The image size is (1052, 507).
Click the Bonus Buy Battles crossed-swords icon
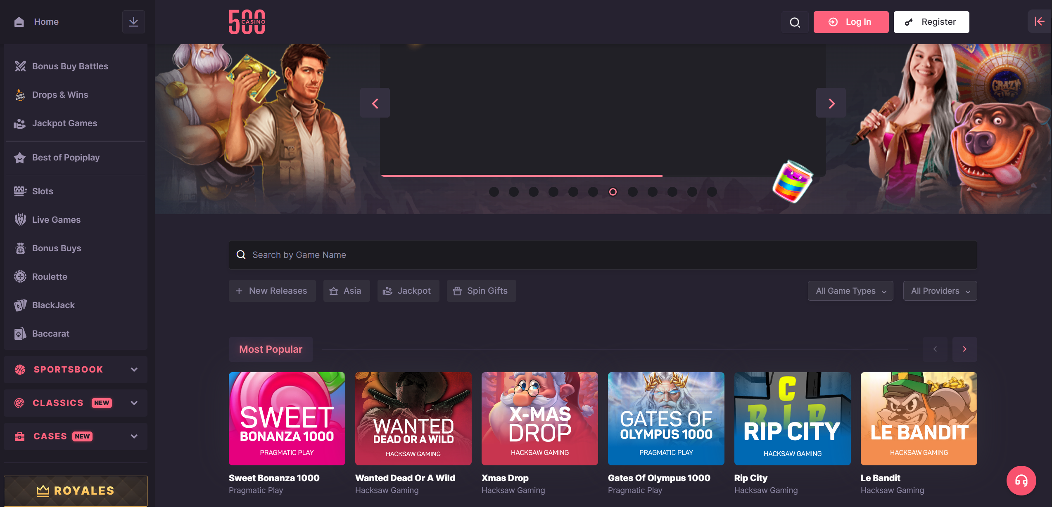tap(20, 66)
